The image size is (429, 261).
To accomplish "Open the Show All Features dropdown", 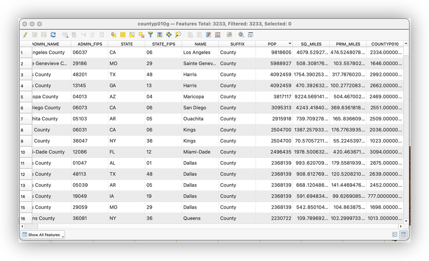I will 43,235.
